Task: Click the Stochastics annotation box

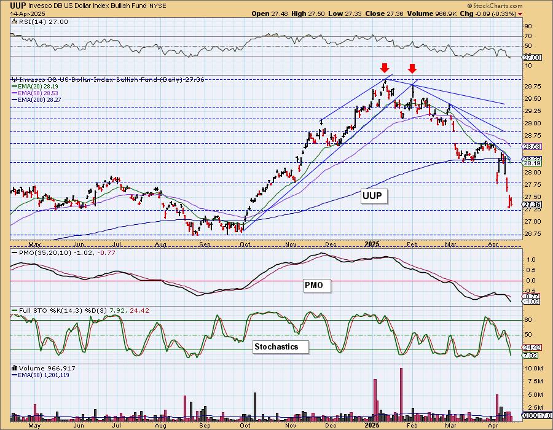Action: [x=281, y=347]
